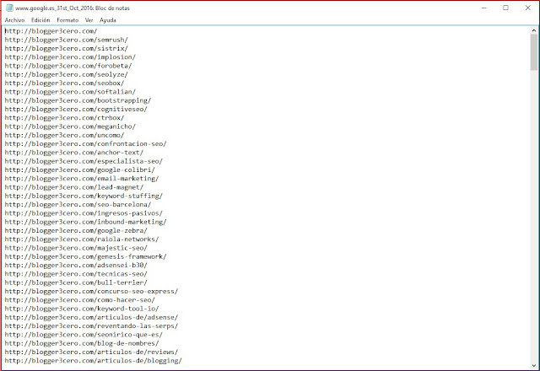The height and width of the screenshot is (371, 540).
Task: Click the blogger3cero.com/raiola-networks/ line
Action: click(82, 239)
